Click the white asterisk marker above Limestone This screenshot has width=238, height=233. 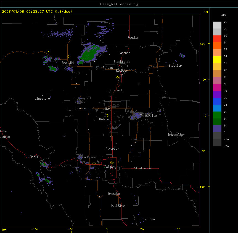coord(42,96)
